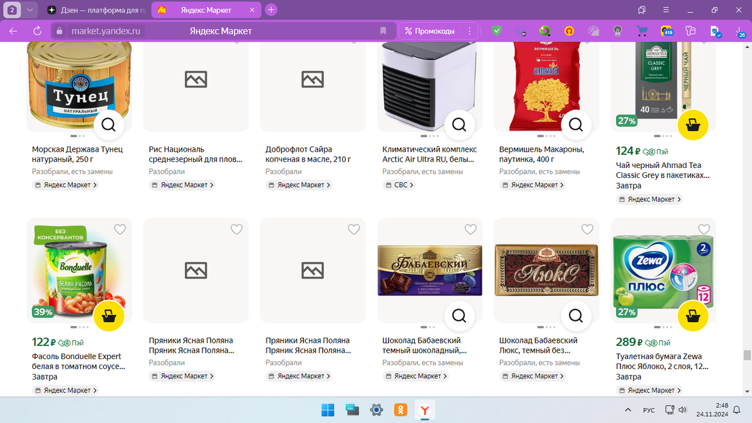Go back using the browser back arrow
Viewport: 752px width, 423px height.
[13, 31]
